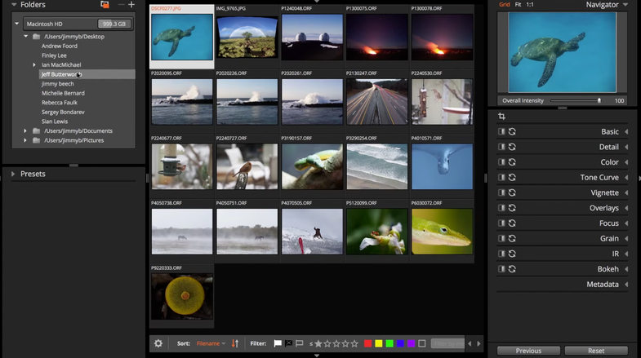Open the Sort Filename dropdown
Viewport: 641px width, 358px height.
pyautogui.click(x=211, y=344)
